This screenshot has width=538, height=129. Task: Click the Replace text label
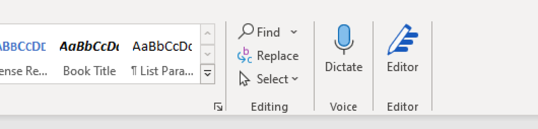tap(278, 56)
